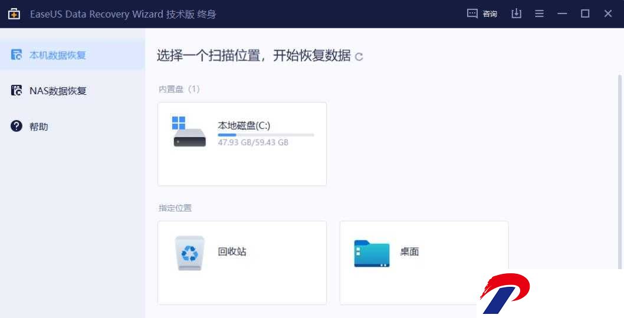The image size is (624, 318).
Task: Click the NAS数据恢复 sidebar icon
Action: 17,91
